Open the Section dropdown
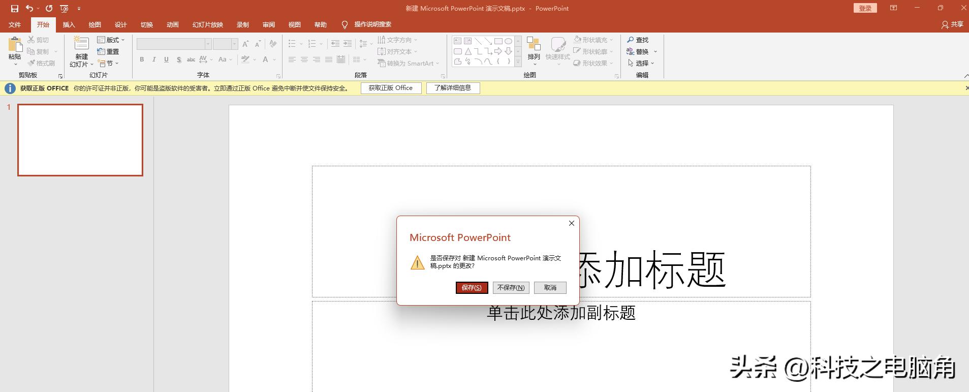969x392 pixels. pos(108,63)
